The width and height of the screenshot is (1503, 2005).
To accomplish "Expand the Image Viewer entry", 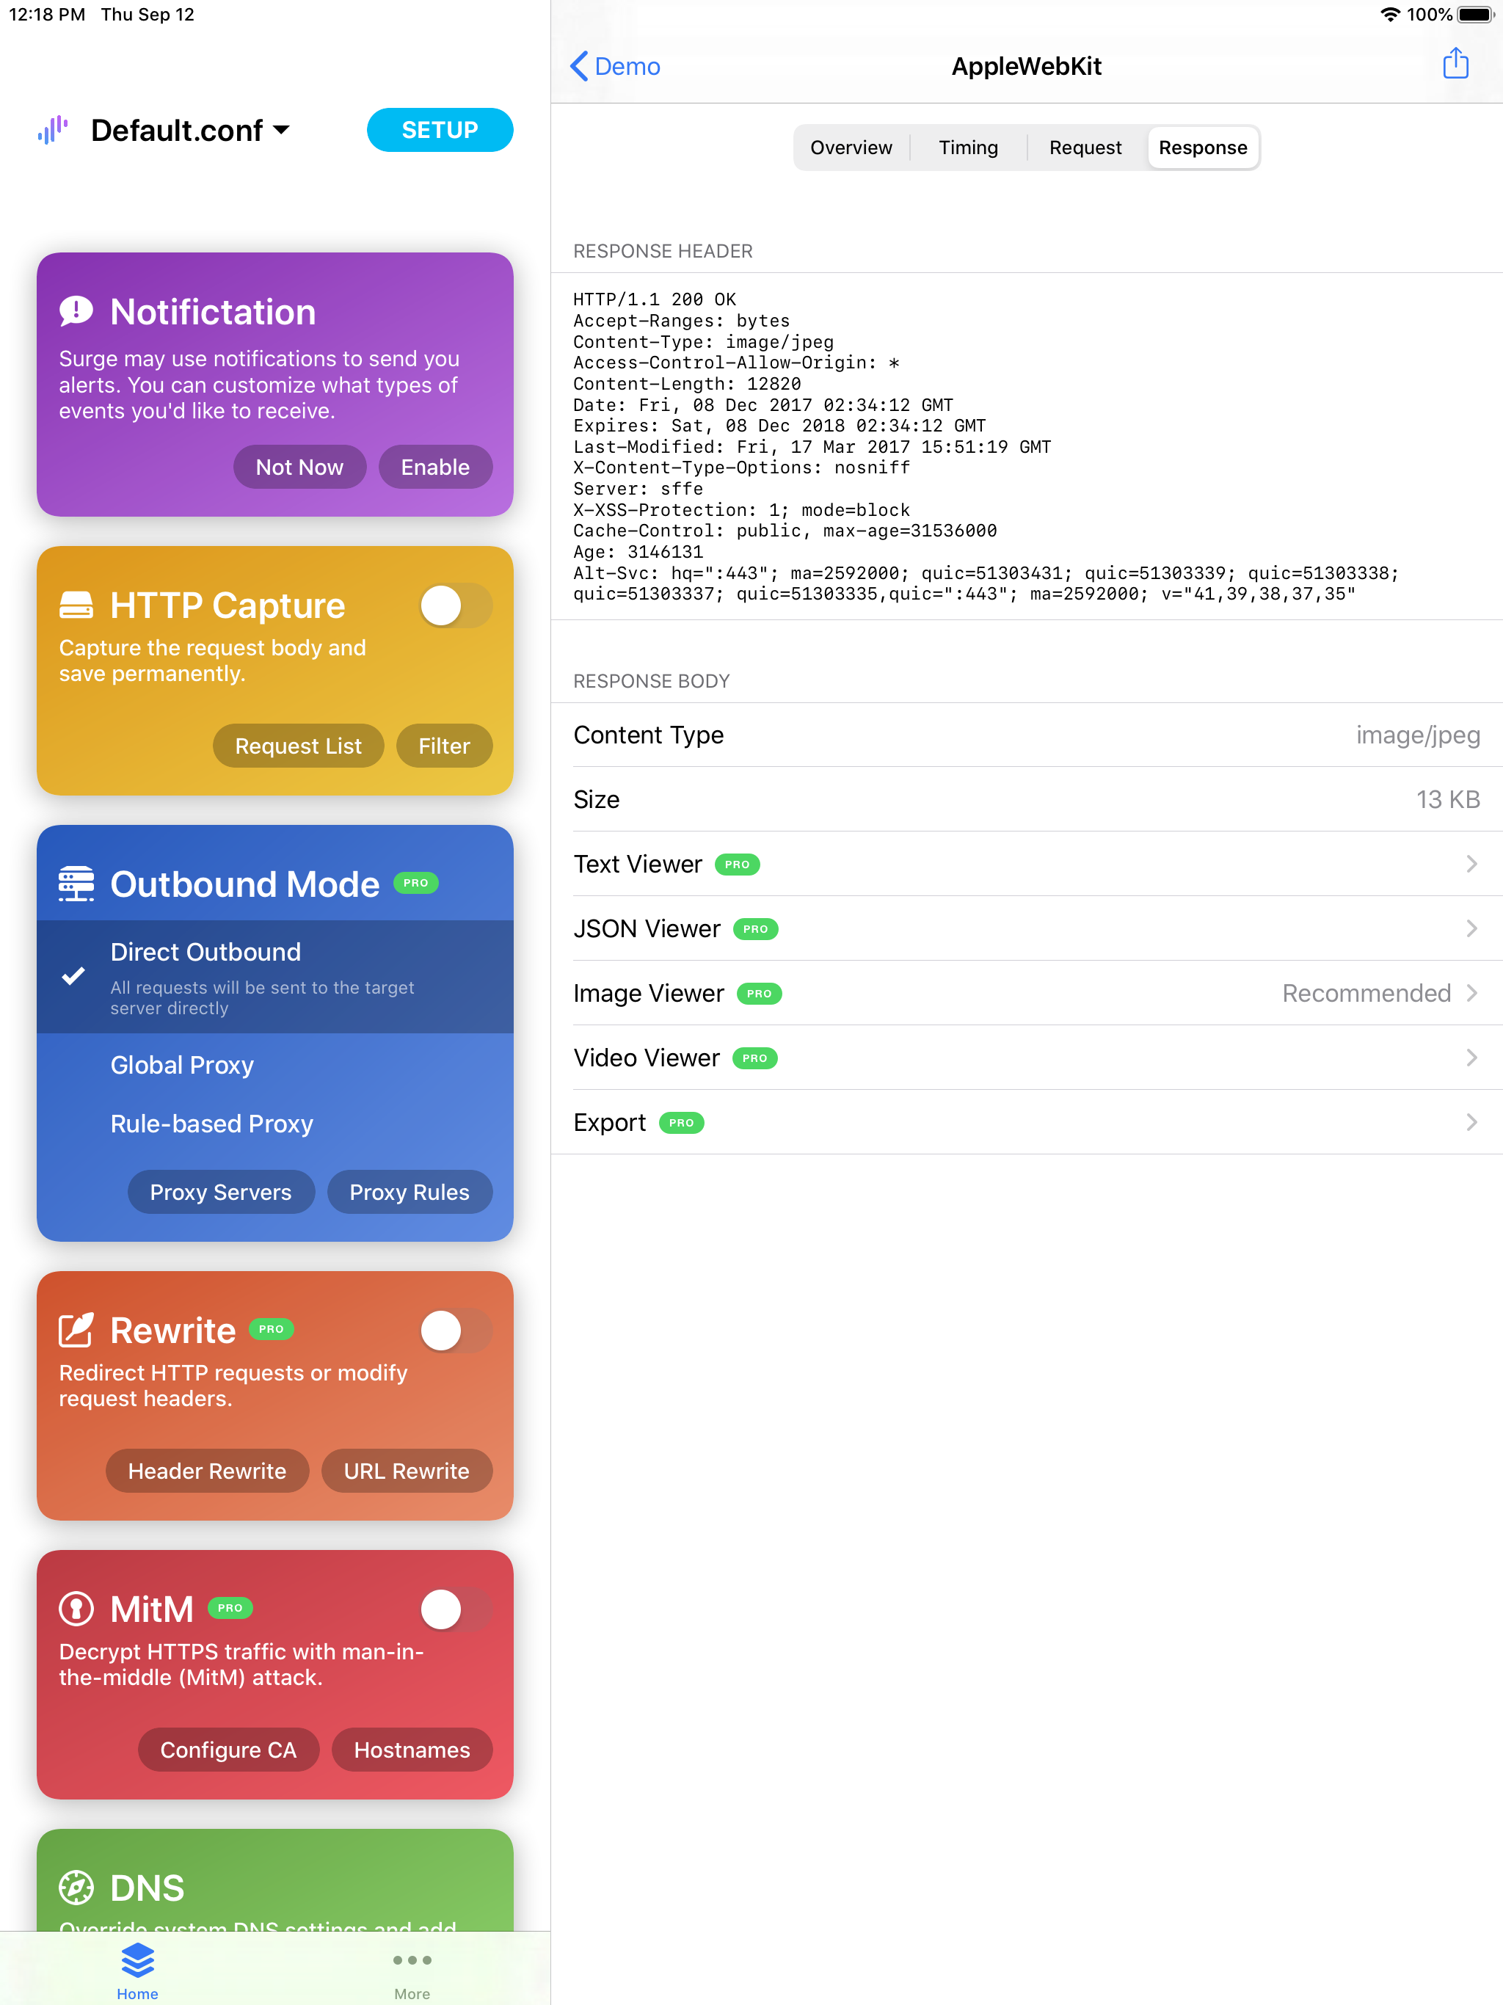I will click(x=1471, y=992).
